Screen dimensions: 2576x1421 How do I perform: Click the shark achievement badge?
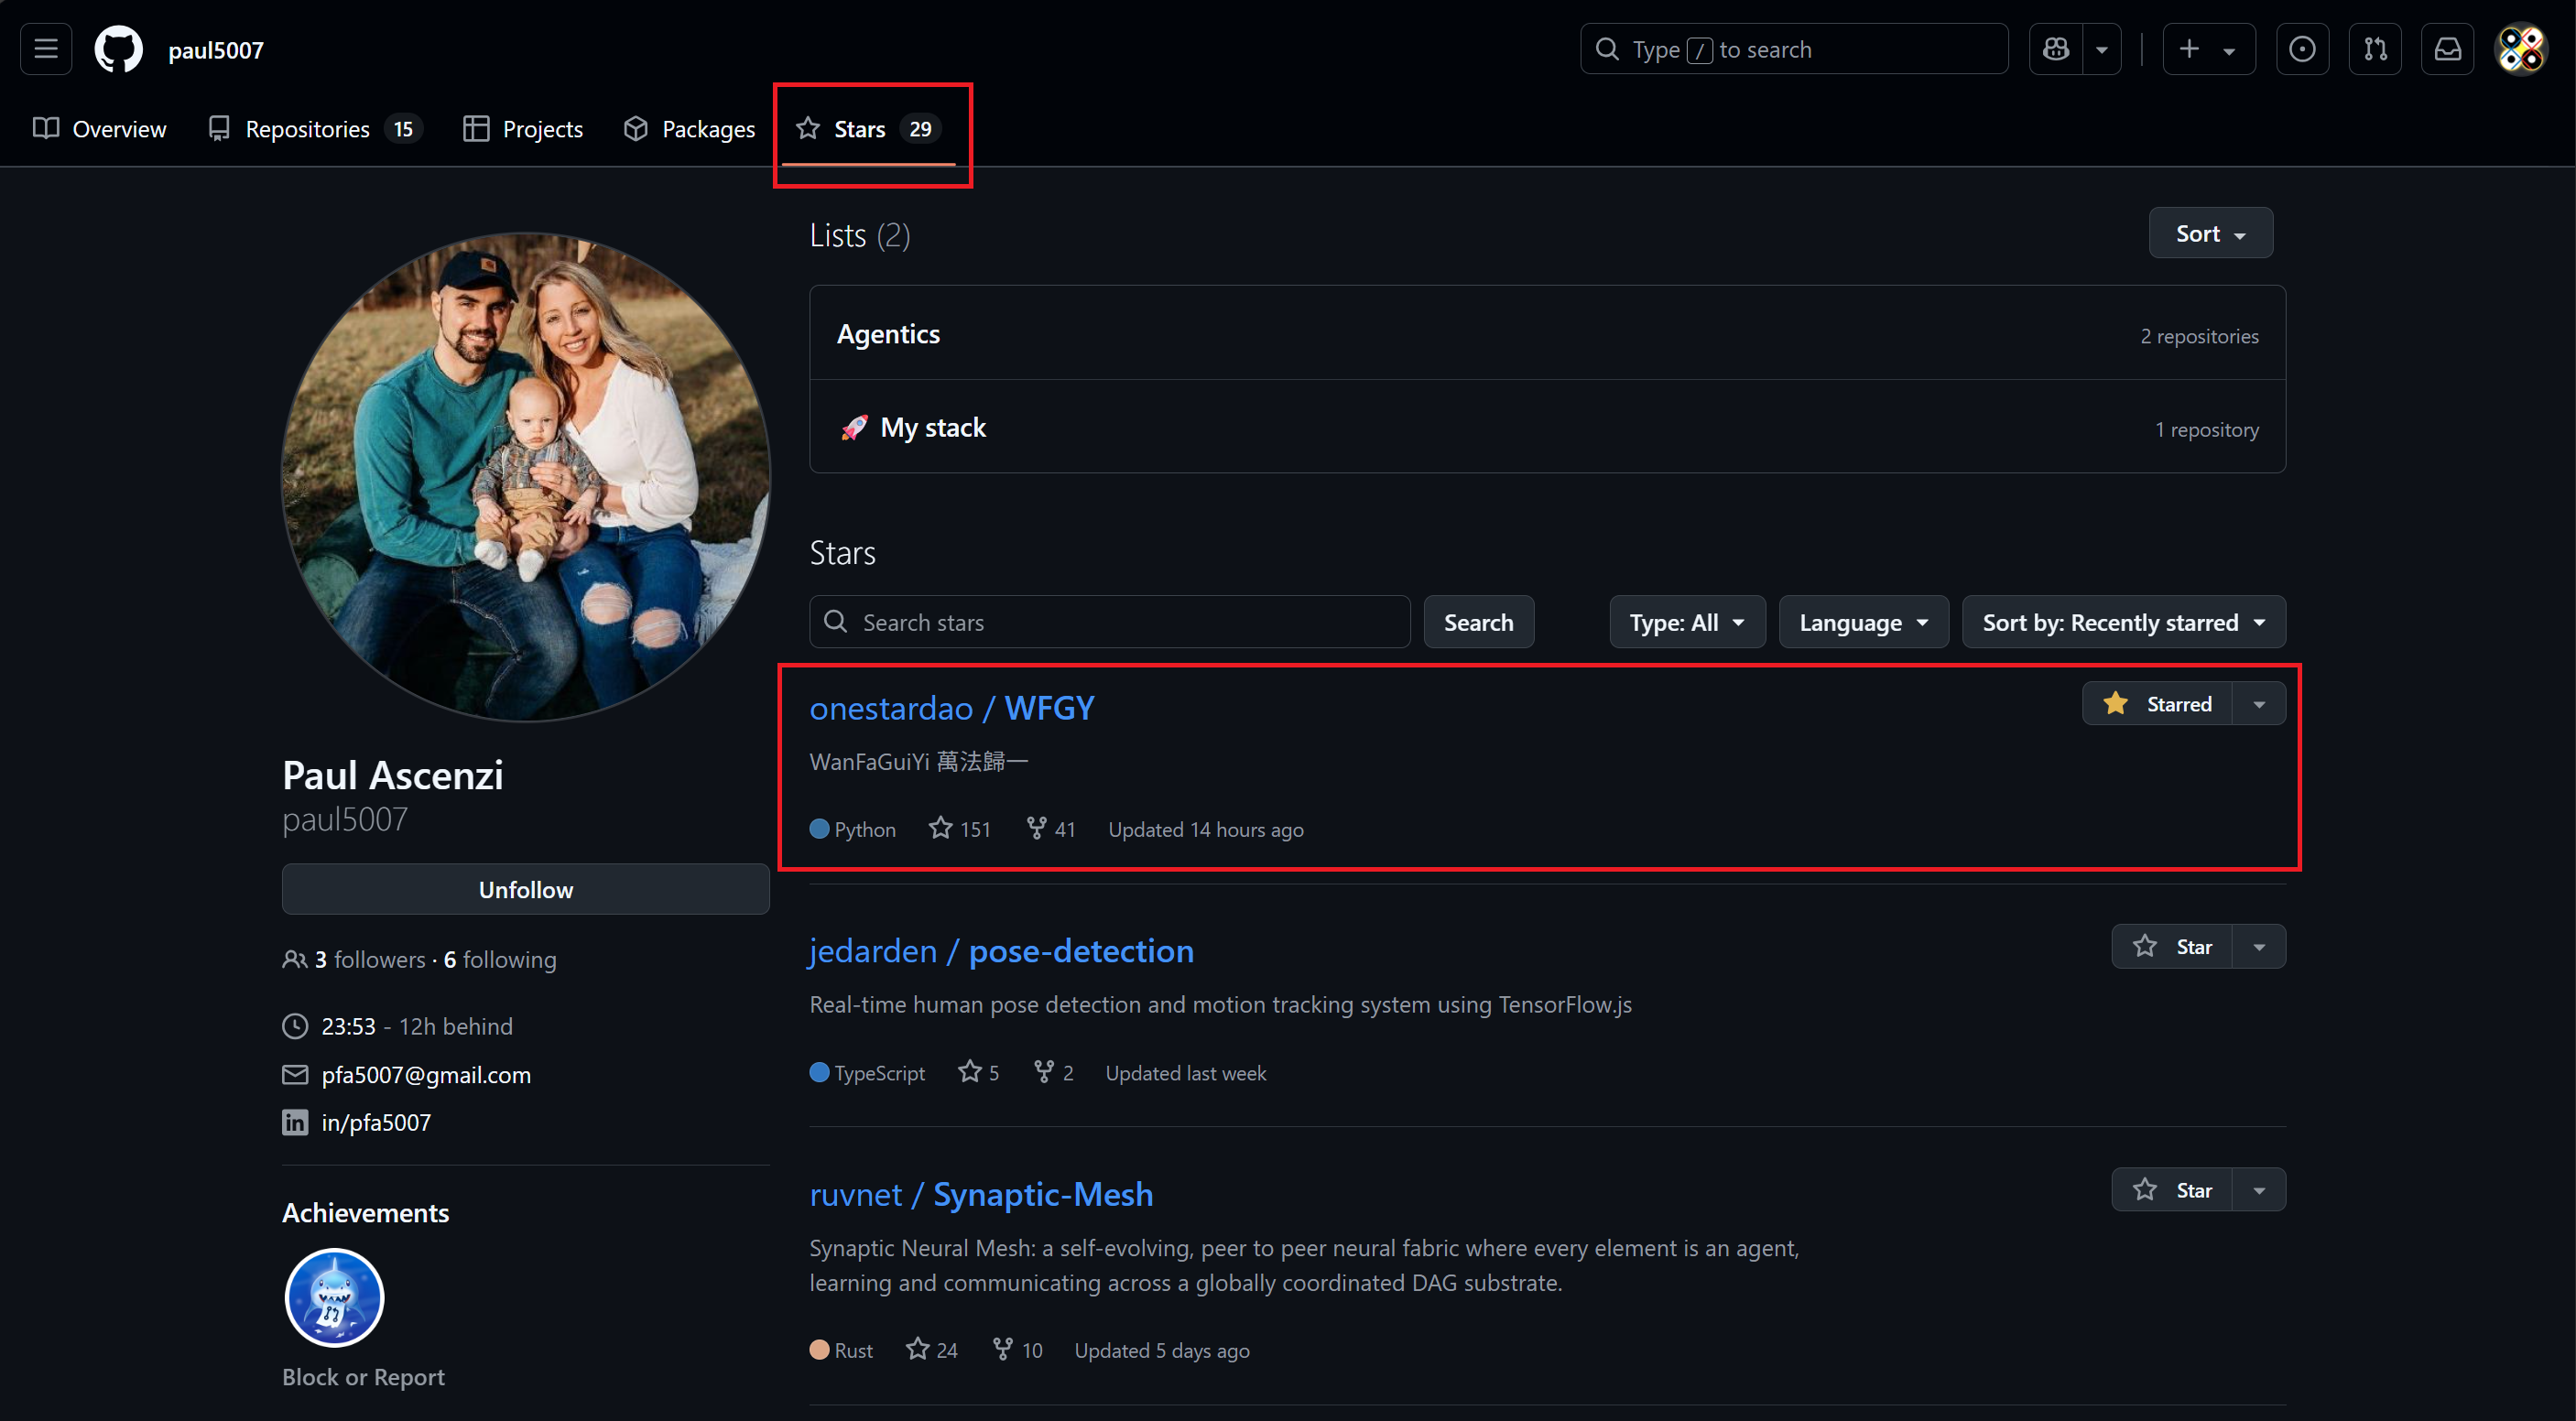334,1297
